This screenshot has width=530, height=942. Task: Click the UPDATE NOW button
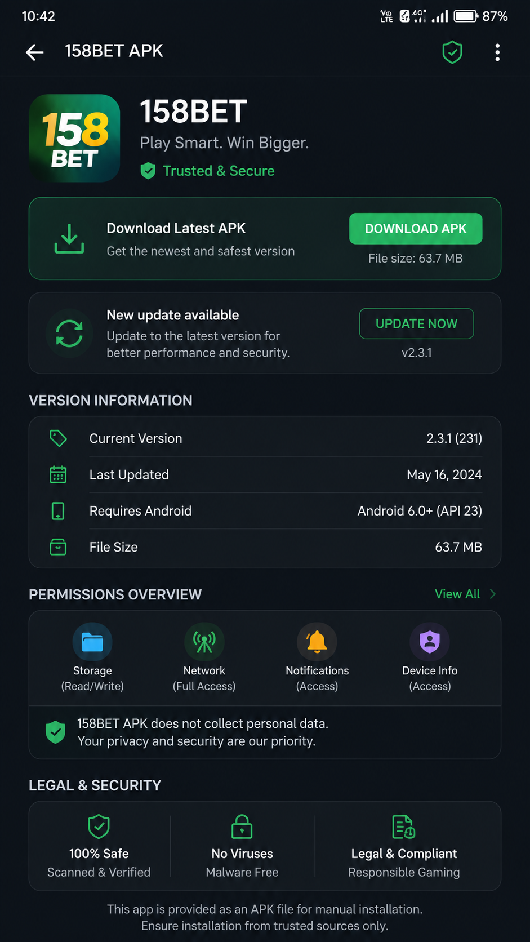[416, 323]
